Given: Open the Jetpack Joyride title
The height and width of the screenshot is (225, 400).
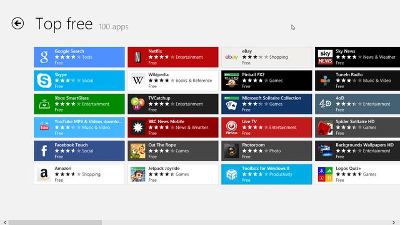Looking at the screenshot, I should point(164,168).
